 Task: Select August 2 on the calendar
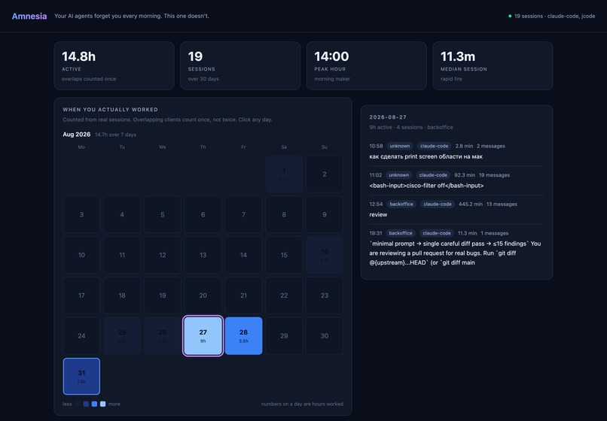tap(325, 174)
